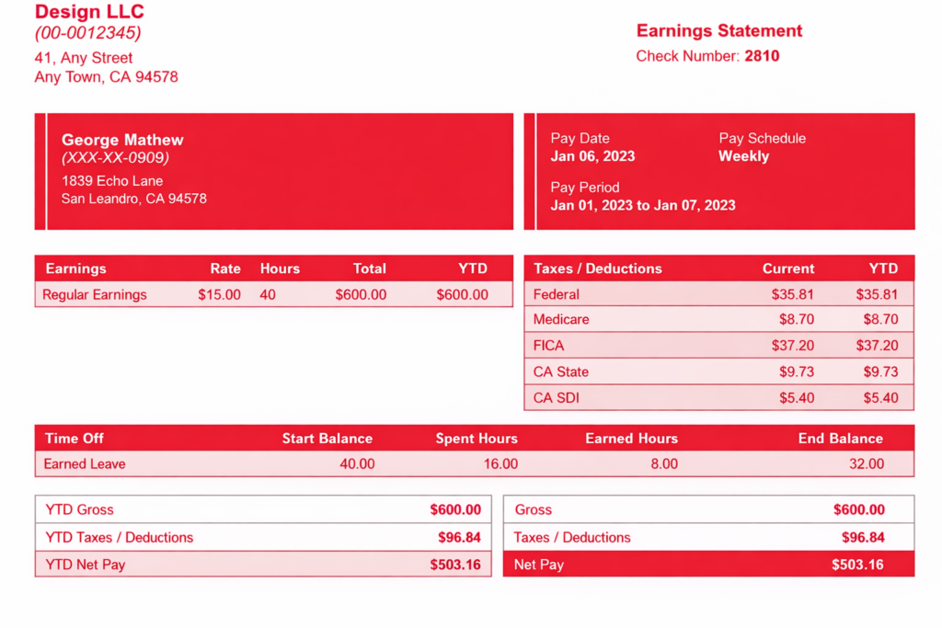Click the Earnings column header
The height and width of the screenshot is (628, 942).
click(x=75, y=268)
